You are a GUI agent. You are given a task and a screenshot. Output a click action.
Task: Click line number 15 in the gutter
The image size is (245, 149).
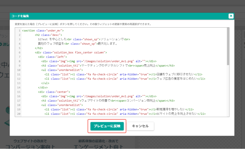[x=19, y=92]
